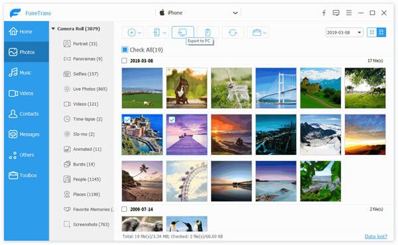This screenshot has height=245, width=398.
Task: Open the feedback chat bubble icon
Action: point(336,13)
